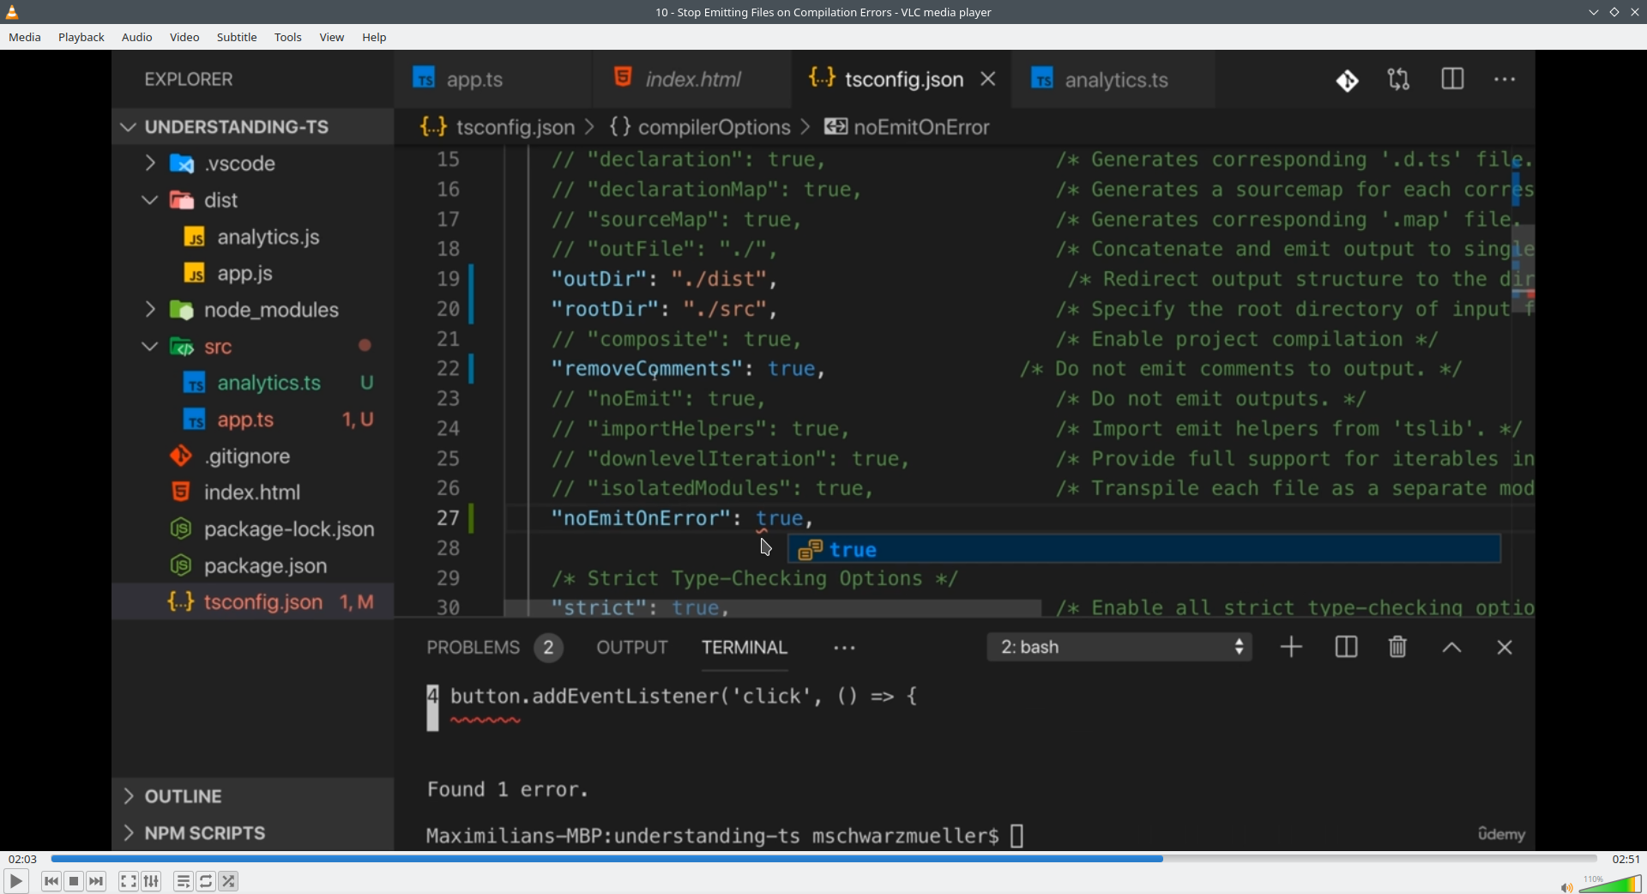The width and height of the screenshot is (1647, 894).
Task: Open the Audio menu
Action: tap(137, 38)
